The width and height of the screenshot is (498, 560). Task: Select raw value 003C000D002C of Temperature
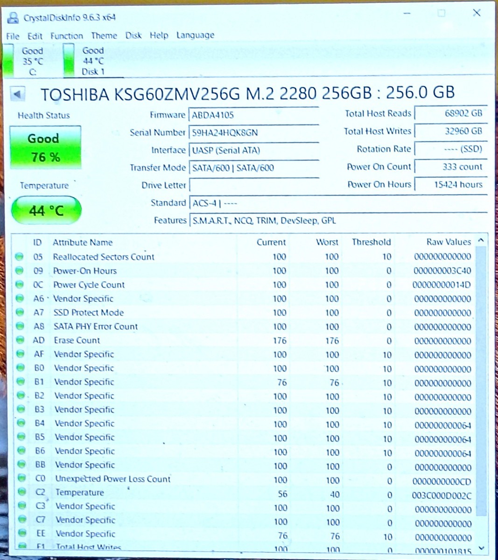pos(442,496)
